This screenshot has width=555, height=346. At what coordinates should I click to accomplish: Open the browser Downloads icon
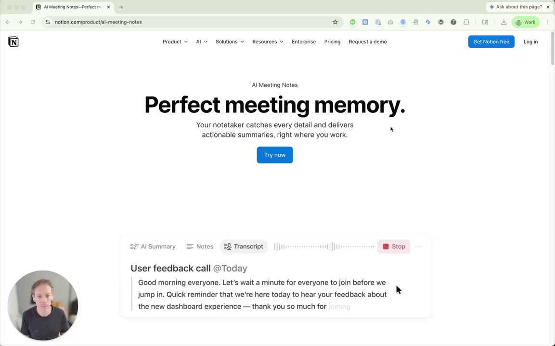pos(503,22)
